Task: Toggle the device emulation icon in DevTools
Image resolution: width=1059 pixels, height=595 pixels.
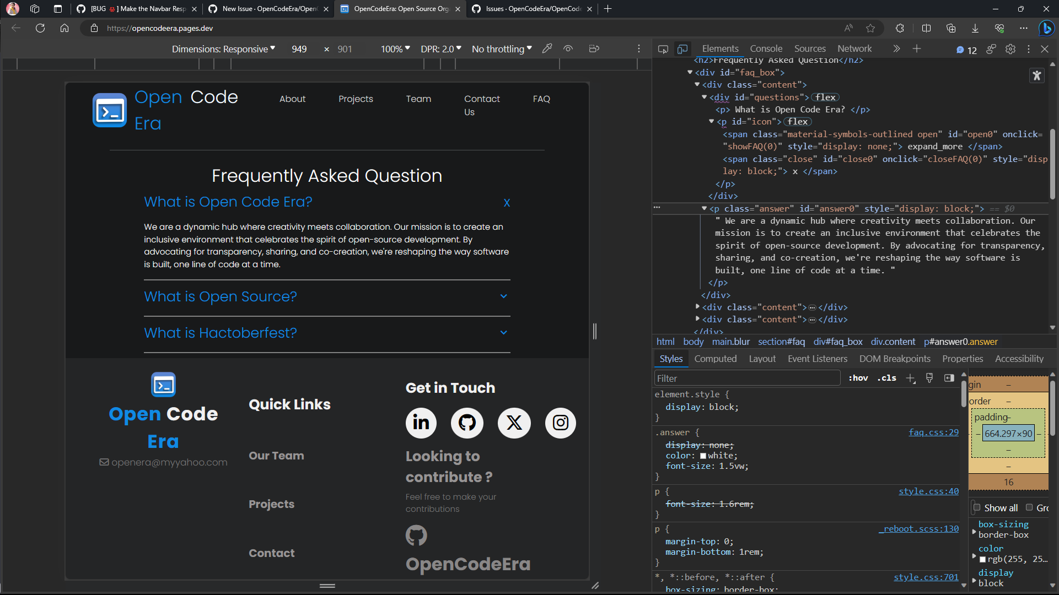Action: [683, 48]
